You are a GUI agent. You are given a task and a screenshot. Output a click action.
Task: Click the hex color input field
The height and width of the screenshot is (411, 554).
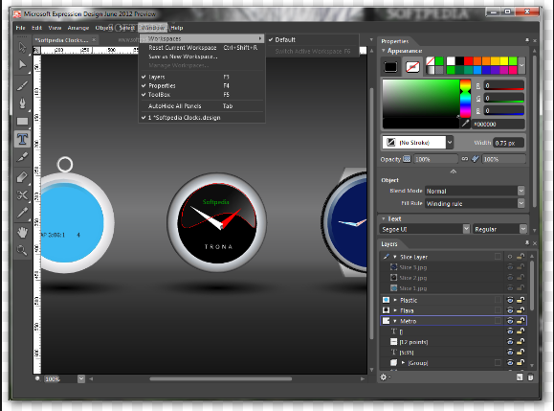click(x=499, y=125)
